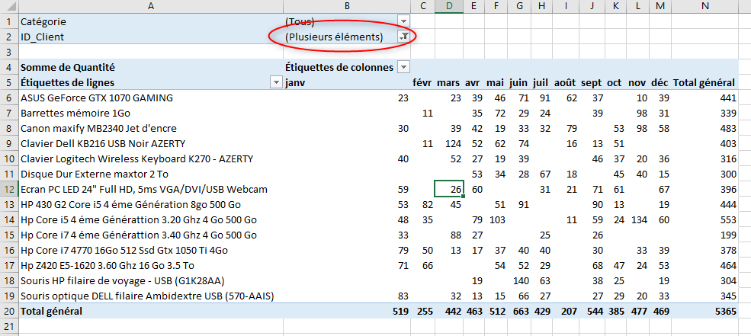Click the août column label

(566, 83)
